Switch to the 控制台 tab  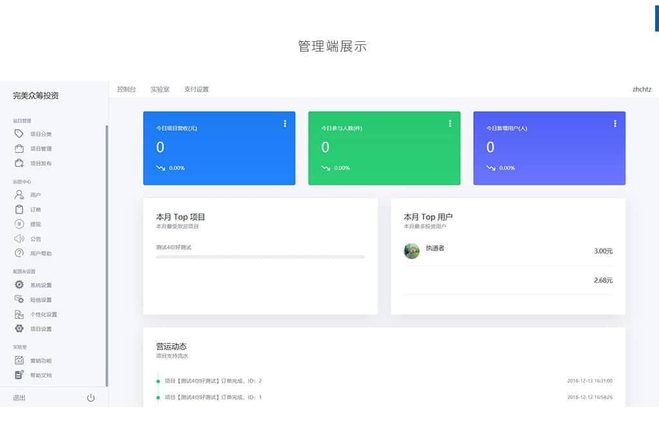coord(126,89)
